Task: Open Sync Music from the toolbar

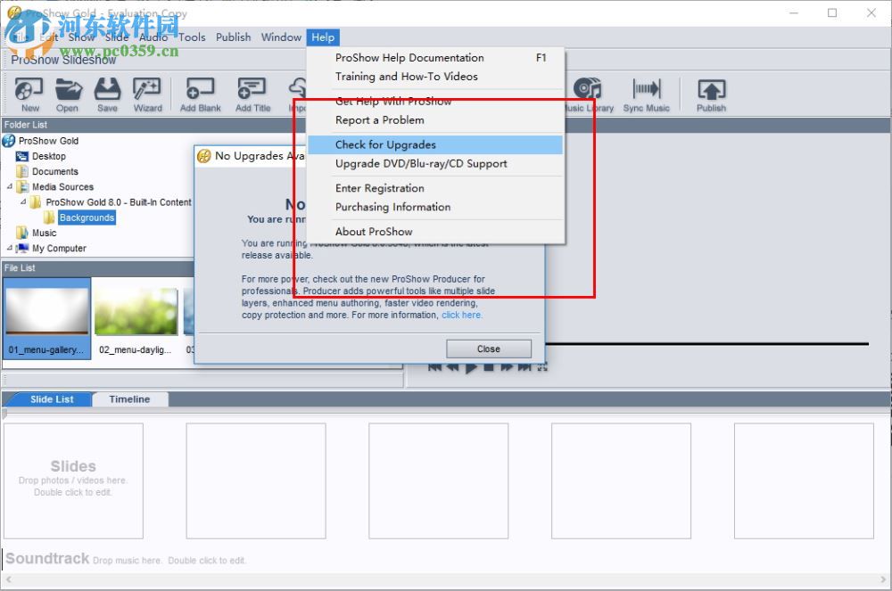Action: coord(646,94)
